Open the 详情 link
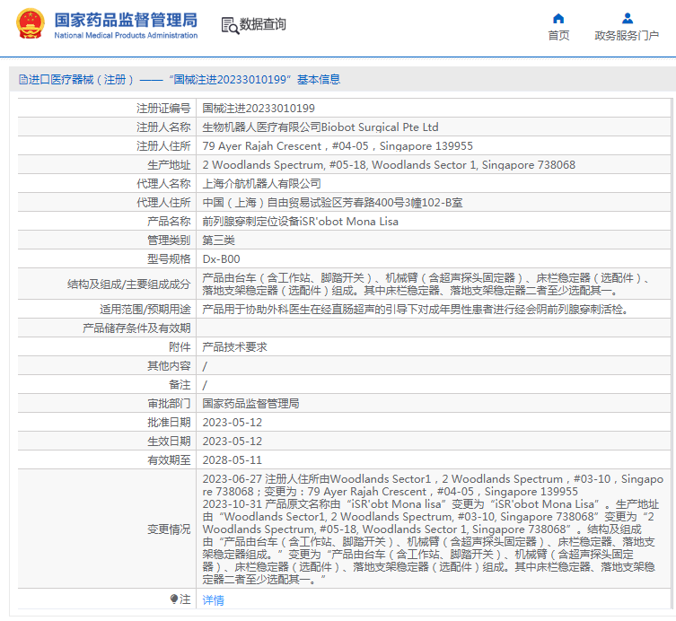 213,599
